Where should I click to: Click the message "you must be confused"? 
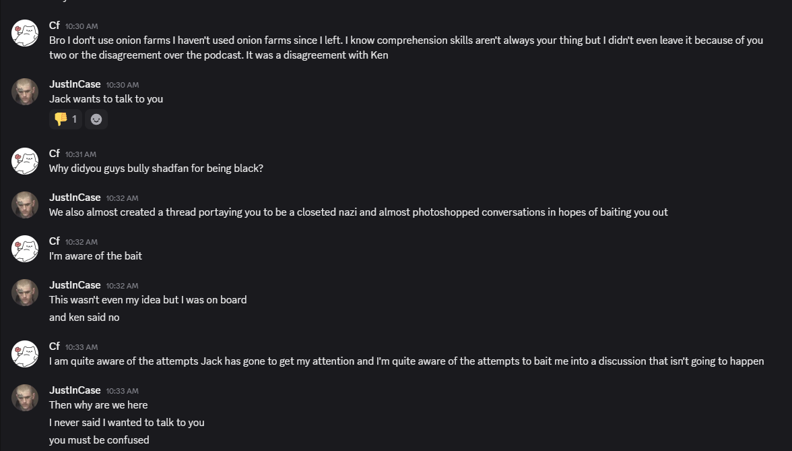[99, 440]
